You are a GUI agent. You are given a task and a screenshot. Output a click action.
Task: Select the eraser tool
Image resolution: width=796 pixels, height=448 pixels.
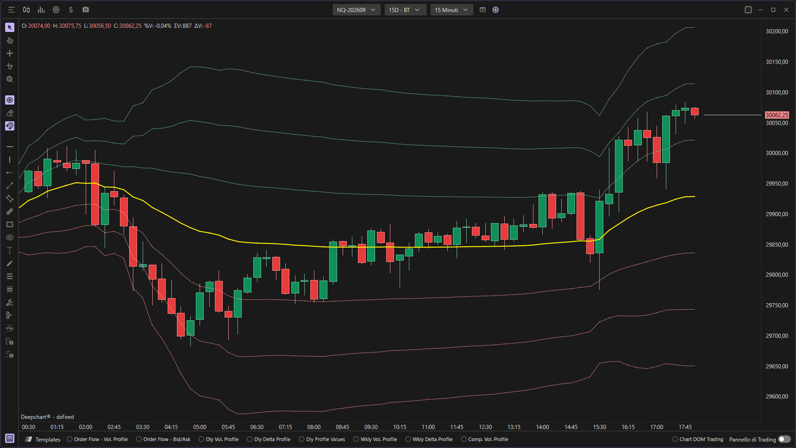[10, 113]
